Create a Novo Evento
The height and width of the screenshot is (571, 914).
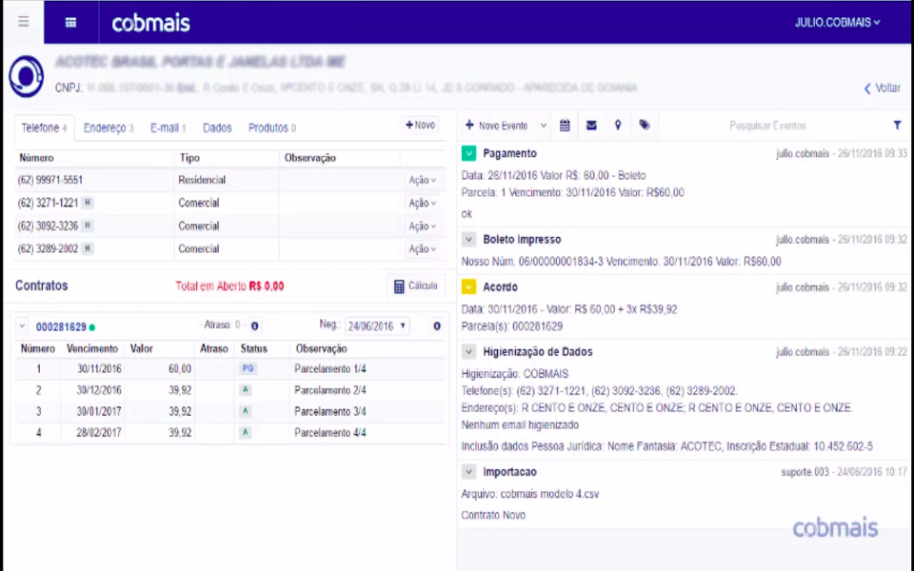coord(497,126)
